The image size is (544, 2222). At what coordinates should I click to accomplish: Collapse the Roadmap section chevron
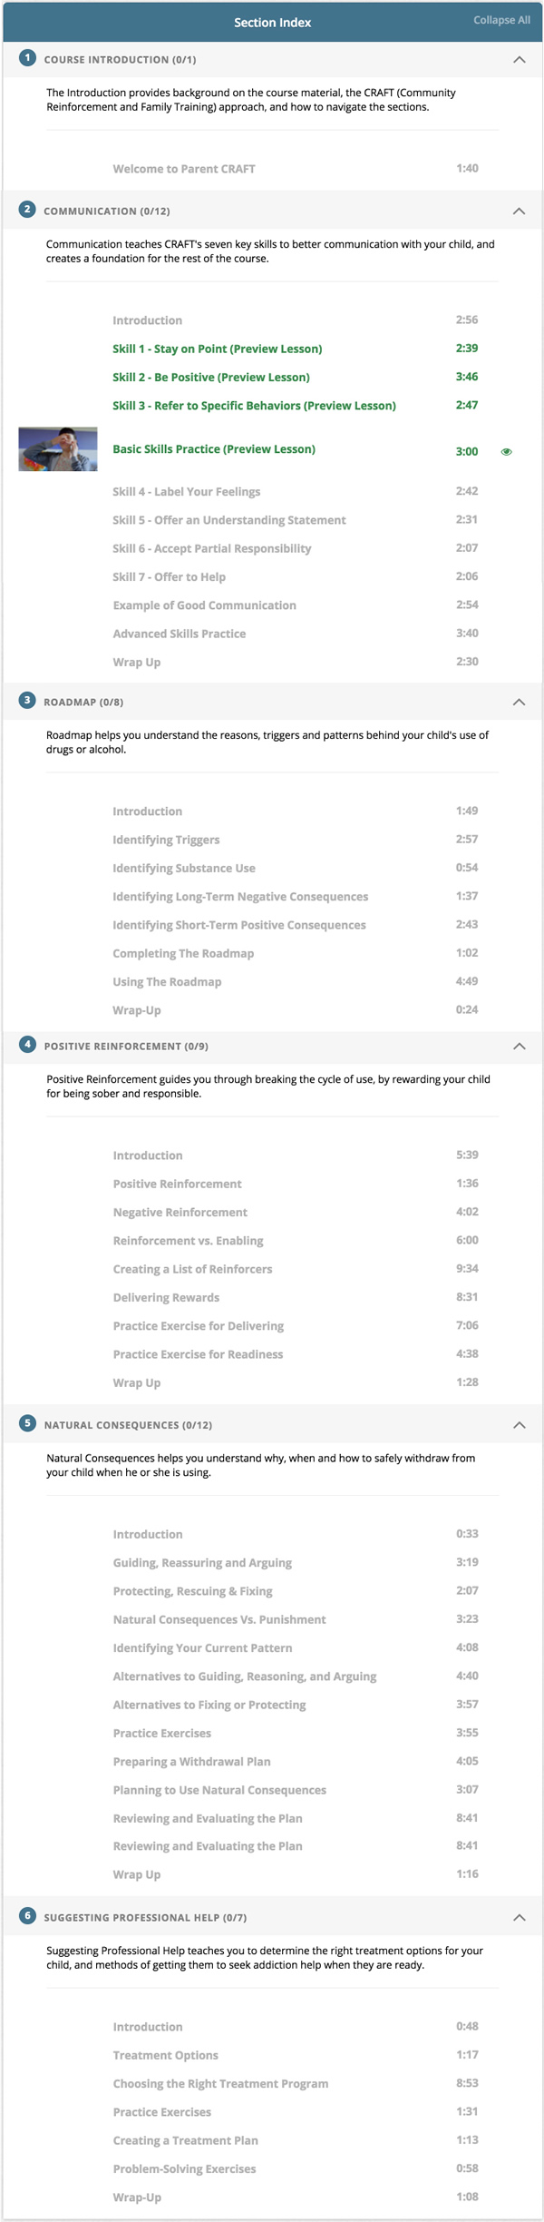click(x=519, y=702)
